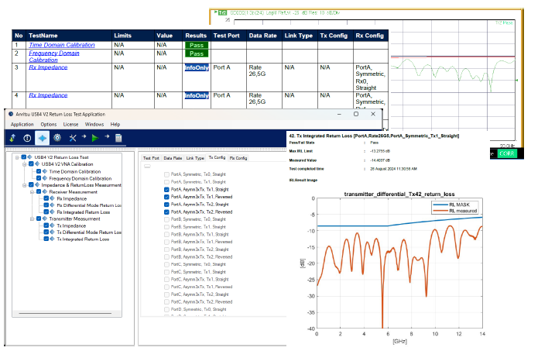The height and width of the screenshot is (351, 555).
Task: Collapse the USB4 V2 VNA Calibration node
Action: [x=25, y=164]
